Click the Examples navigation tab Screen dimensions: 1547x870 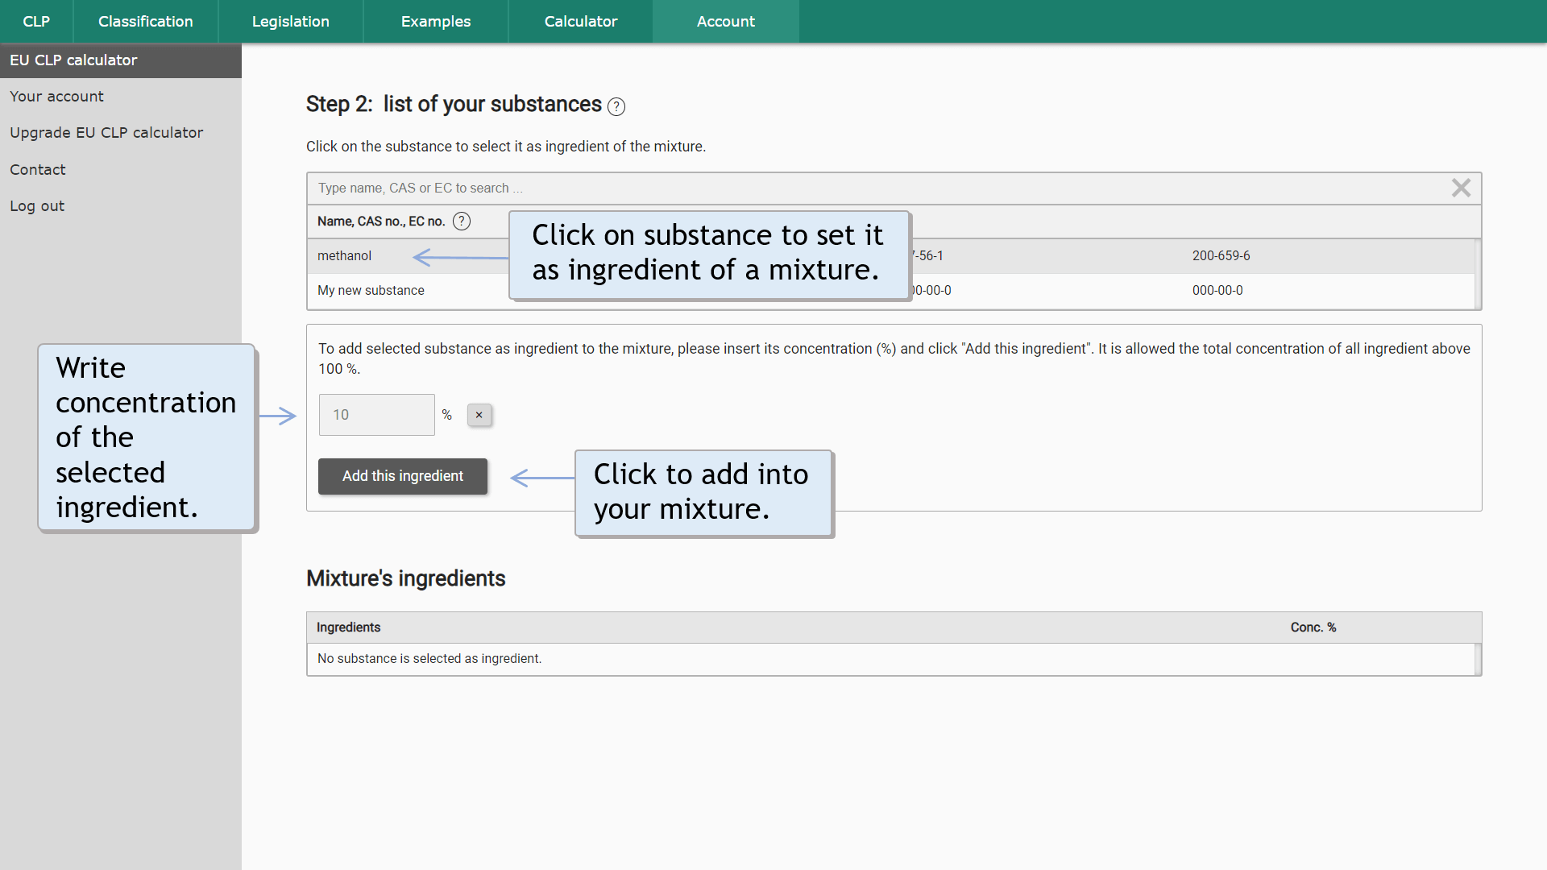(434, 21)
